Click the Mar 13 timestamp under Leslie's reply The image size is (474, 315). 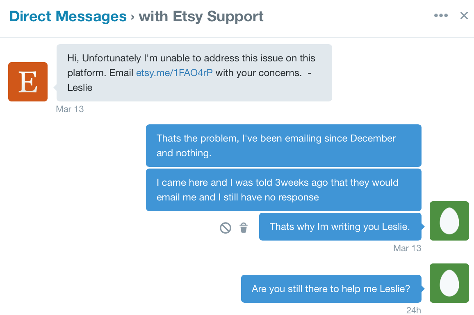pyautogui.click(x=407, y=248)
